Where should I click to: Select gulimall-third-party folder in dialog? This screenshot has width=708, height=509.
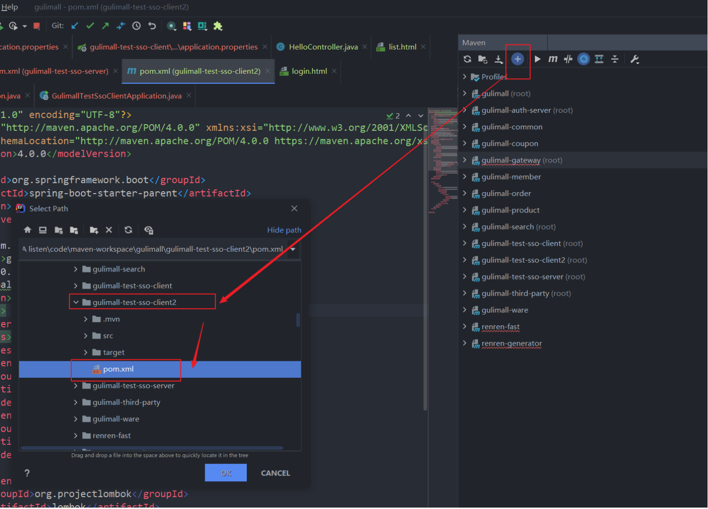coord(126,402)
